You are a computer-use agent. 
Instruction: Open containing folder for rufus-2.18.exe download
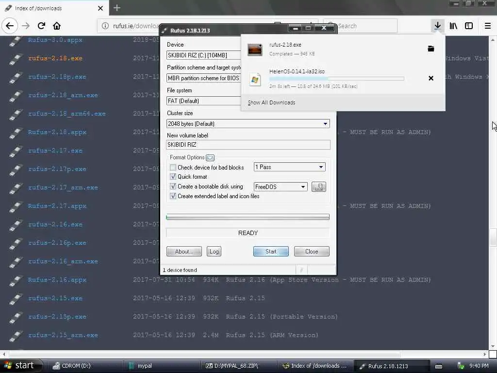coord(431,49)
